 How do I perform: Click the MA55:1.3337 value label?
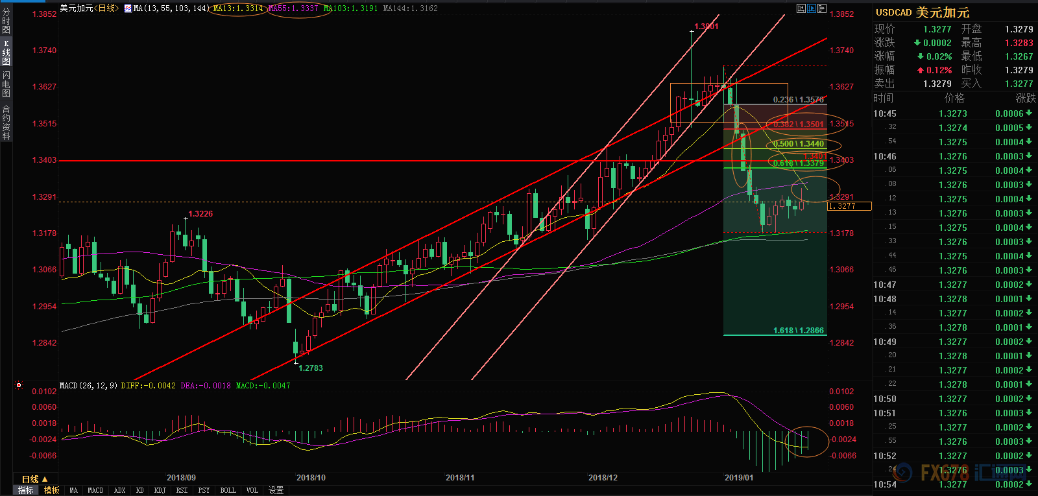(x=293, y=8)
